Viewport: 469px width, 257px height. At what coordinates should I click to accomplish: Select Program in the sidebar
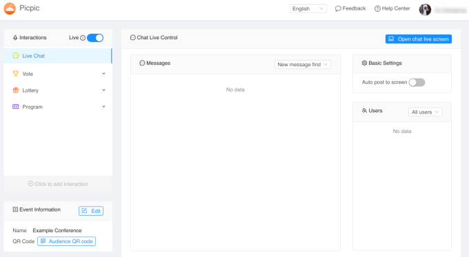coord(58,107)
